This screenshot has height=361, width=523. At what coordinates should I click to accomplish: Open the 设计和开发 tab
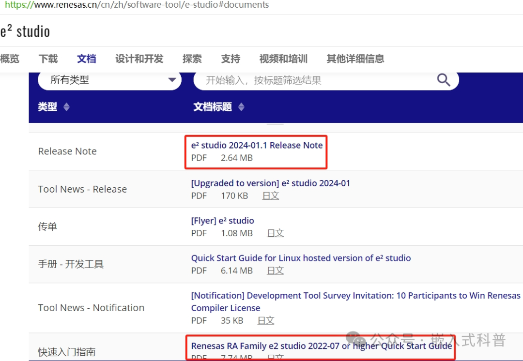(x=139, y=59)
